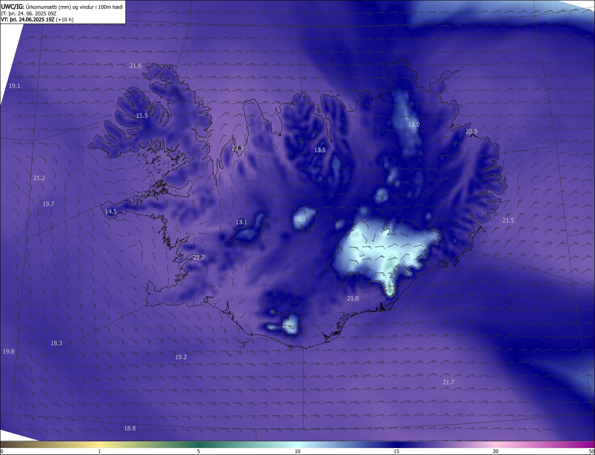Click the 19.8 value label

8,352
